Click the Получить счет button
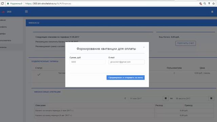Screen dimensions: 217x122 click(x=185, y=43)
